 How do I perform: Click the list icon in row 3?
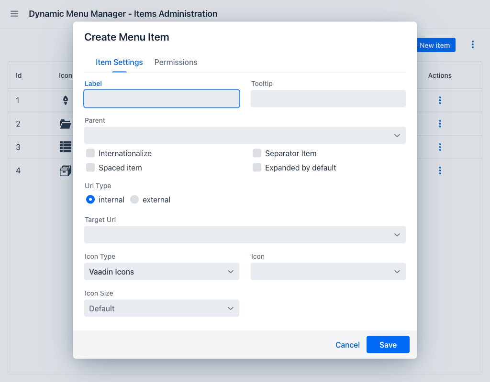[66, 147]
